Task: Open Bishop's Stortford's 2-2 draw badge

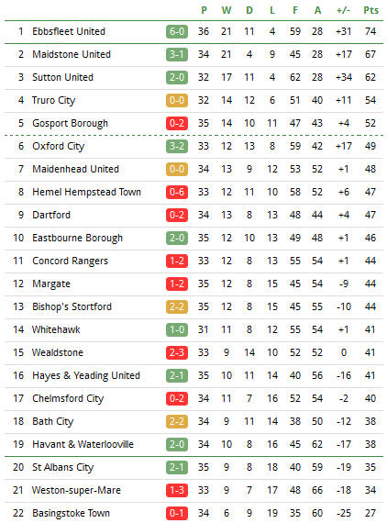Action: tap(177, 306)
